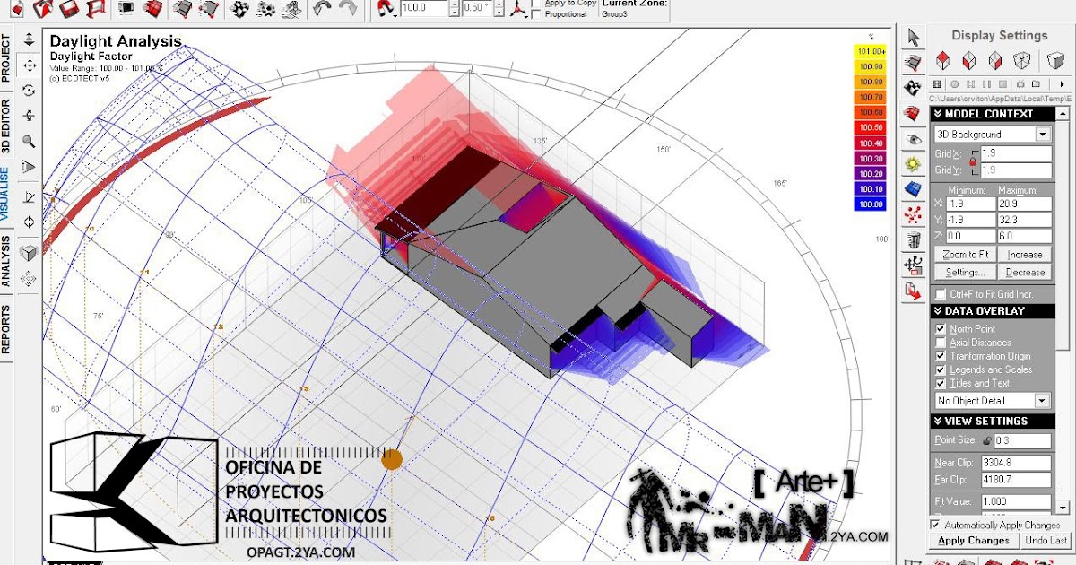1076x565 pixels.
Task: Click the Redo arrow in the top toolbar
Action: coord(348,10)
